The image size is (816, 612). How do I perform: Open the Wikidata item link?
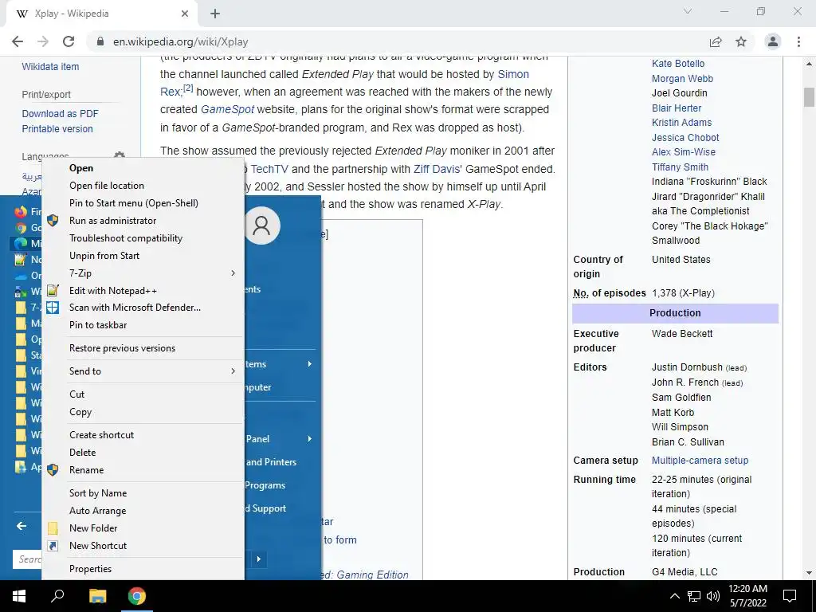click(x=50, y=67)
